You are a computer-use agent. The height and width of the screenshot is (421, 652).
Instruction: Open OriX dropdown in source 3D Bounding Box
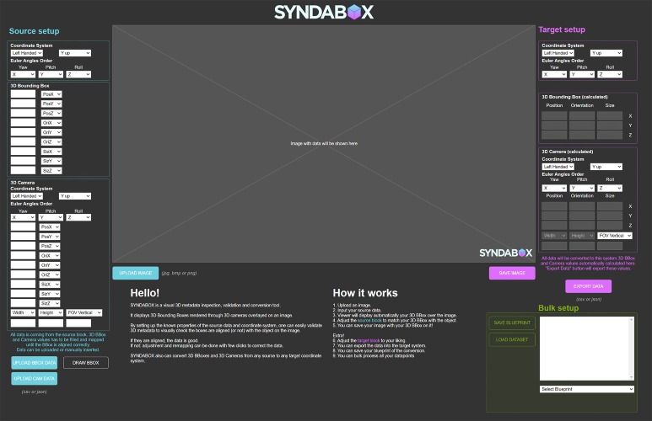tap(51, 123)
